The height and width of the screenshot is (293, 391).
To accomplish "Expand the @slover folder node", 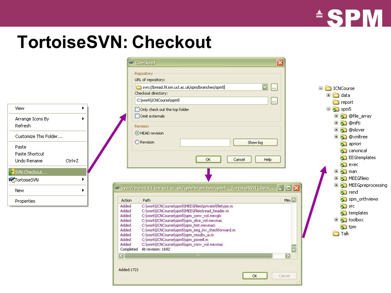I will 336,129.
